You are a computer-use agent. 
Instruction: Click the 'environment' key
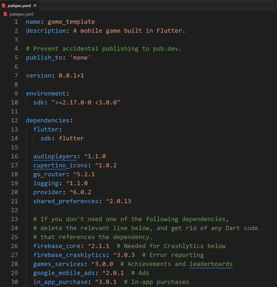(x=46, y=94)
